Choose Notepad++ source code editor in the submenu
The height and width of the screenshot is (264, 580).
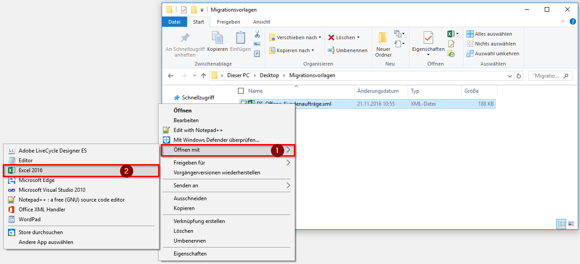[x=81, y=200]
